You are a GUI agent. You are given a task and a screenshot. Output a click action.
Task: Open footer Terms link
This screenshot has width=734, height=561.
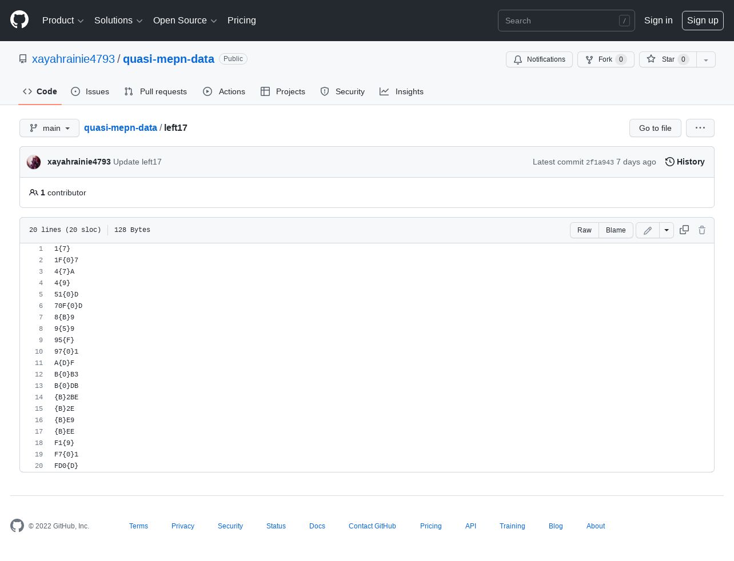138,526
